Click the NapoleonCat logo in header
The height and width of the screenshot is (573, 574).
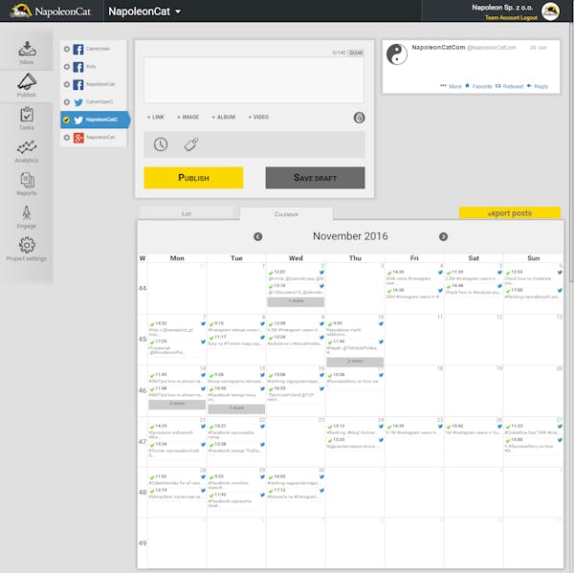pos(50,11)
